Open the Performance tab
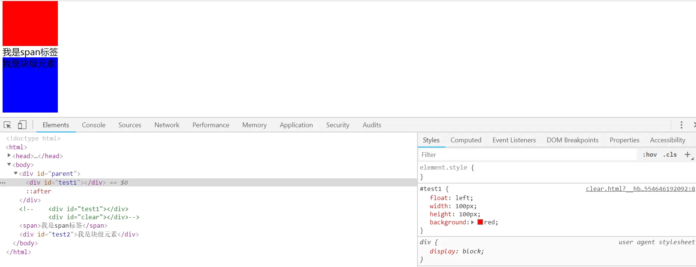 tap(211, 125)
